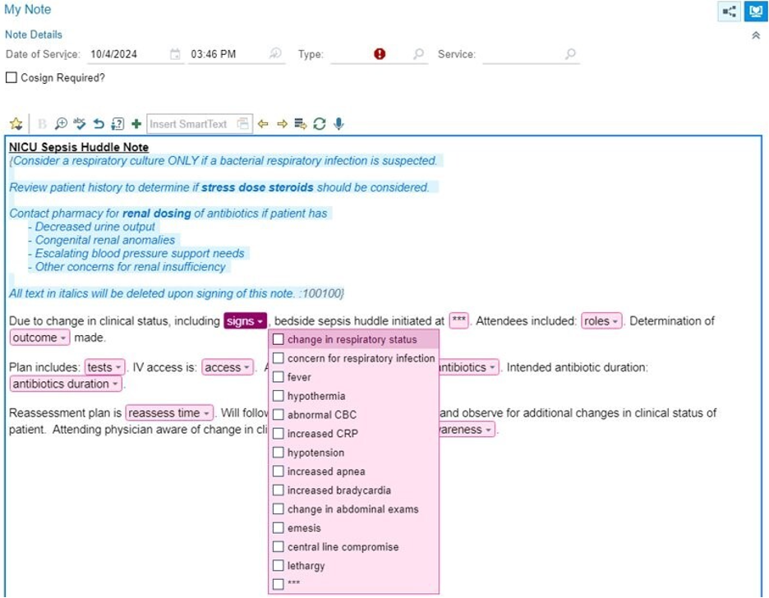Screen dimensions: 769x598
Task: Check central line compromise option
Action: tap(278, 546)
